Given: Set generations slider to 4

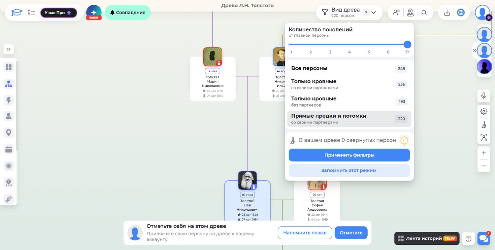Looking at the screenshot, I should point(349,45).
